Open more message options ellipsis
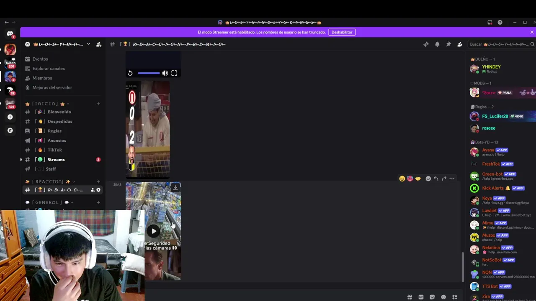 pos(452,179)
